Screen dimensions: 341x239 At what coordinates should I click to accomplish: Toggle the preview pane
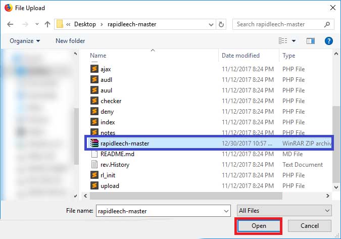(311, 41)
